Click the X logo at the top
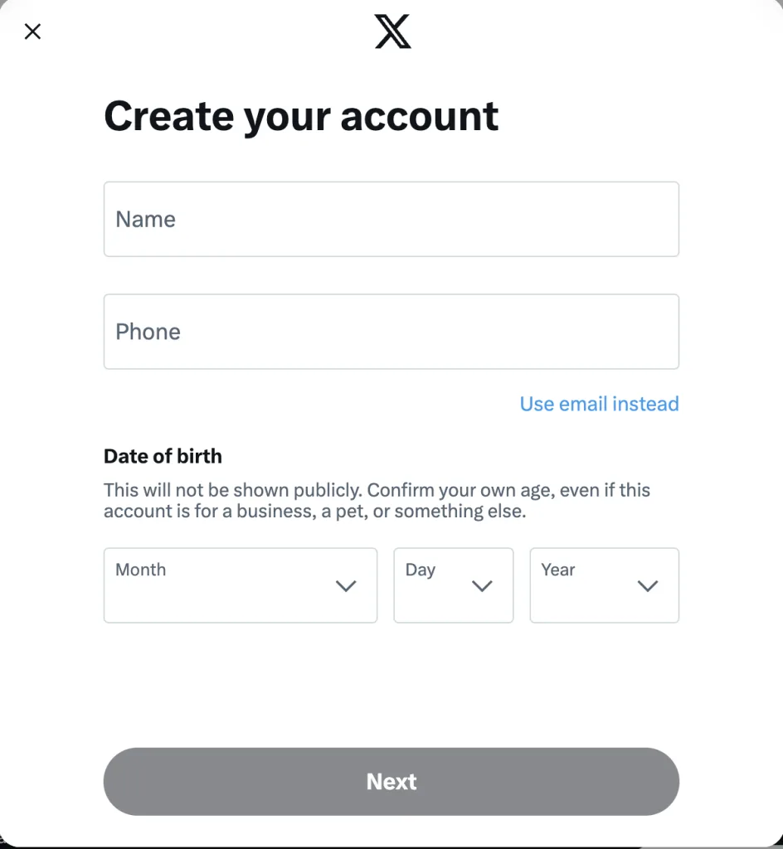This screenshot has width=783, height=849. (392, 32)
